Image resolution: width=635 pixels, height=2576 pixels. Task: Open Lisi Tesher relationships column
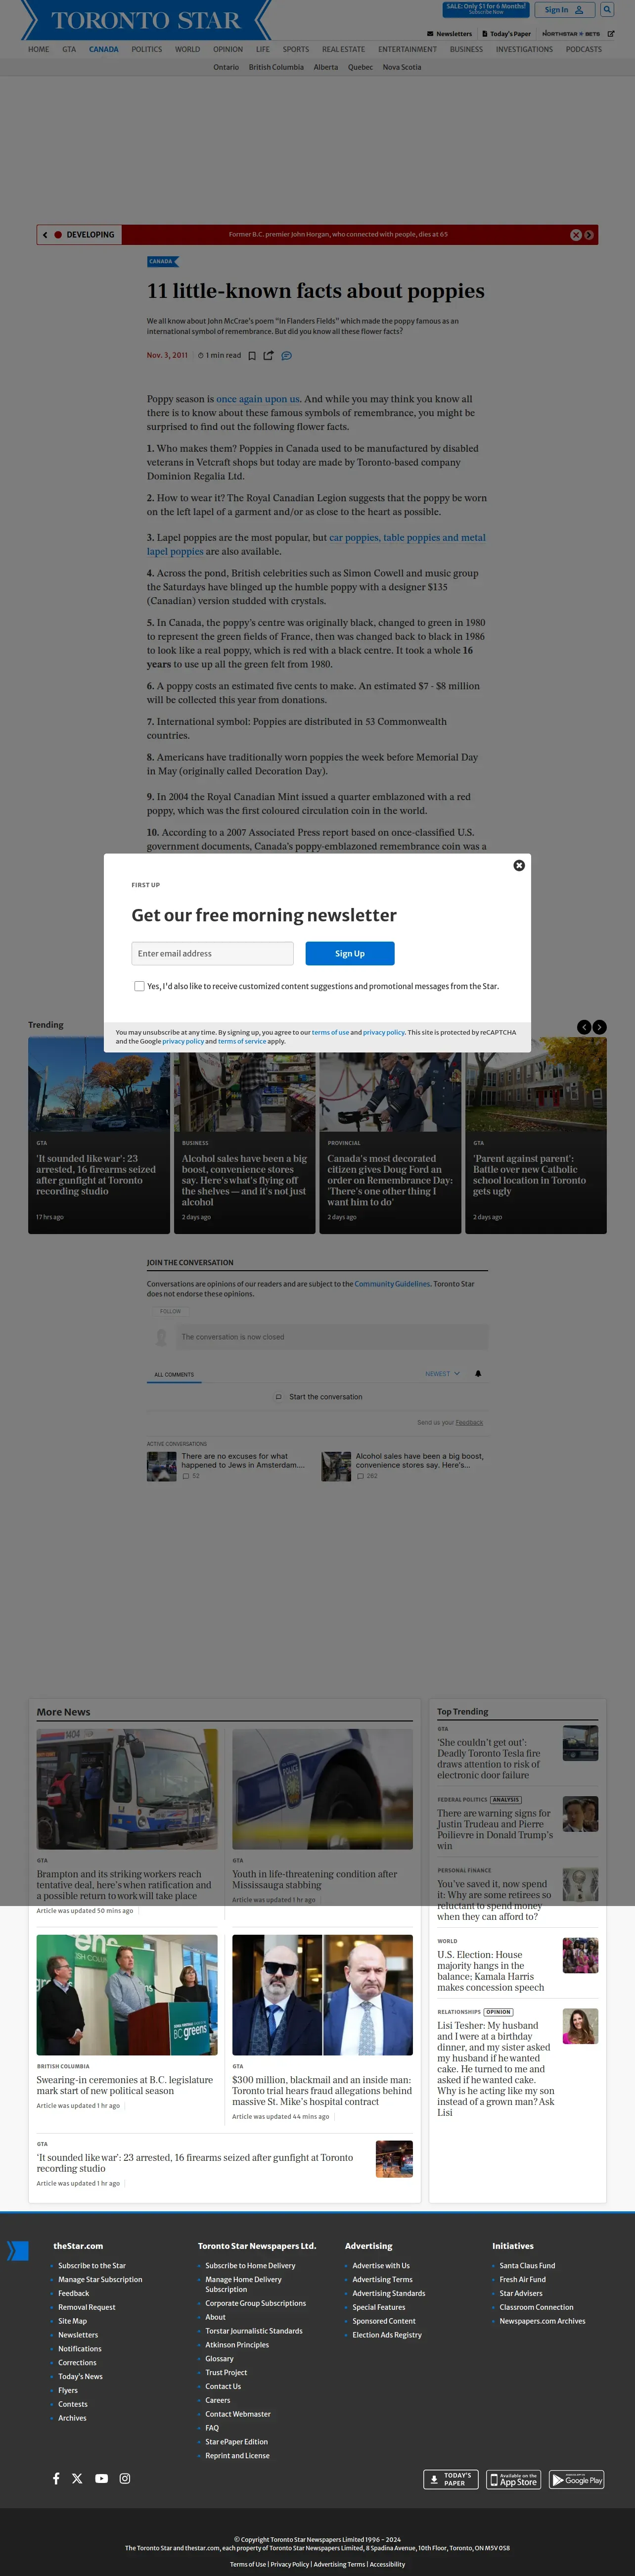coord(496,2069)
